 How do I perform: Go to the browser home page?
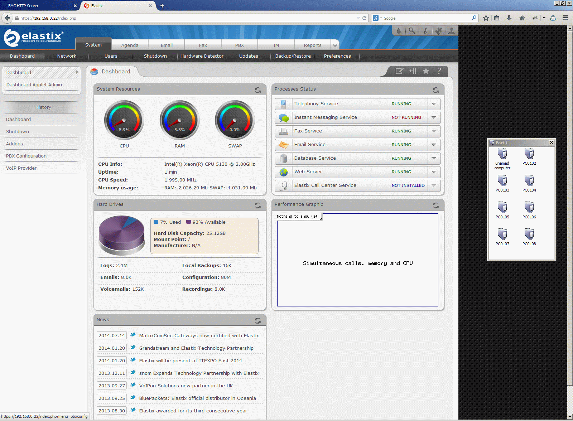click(x=522, y=18)
